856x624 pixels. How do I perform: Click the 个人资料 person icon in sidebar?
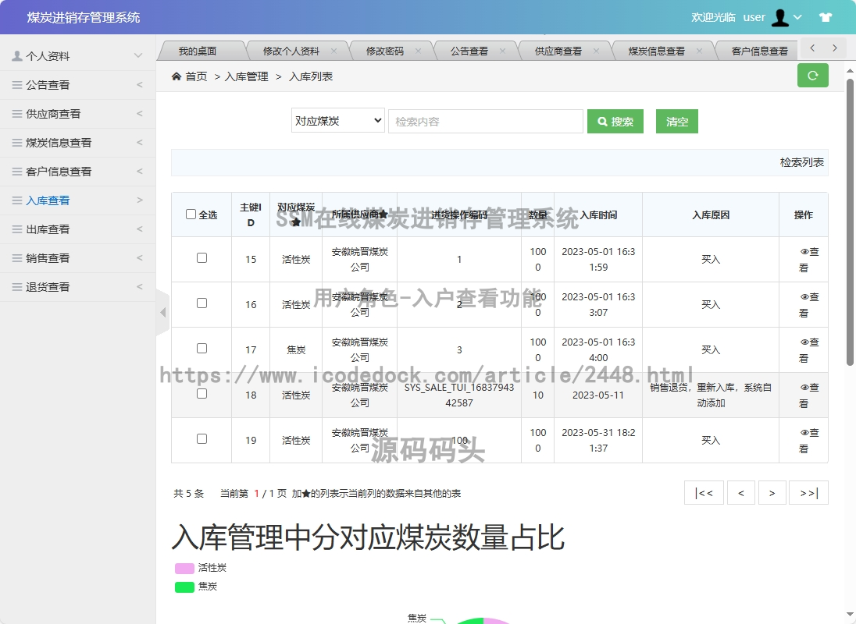click(17, 55)
